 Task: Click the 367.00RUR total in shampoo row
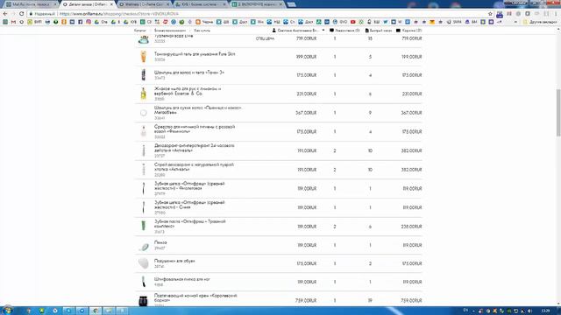click(x=411, y=113)
